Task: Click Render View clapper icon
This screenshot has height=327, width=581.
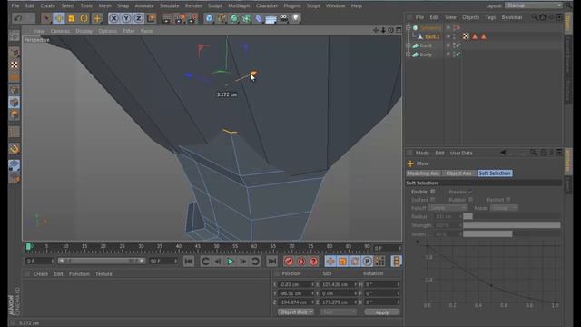Action: point(167,18)
